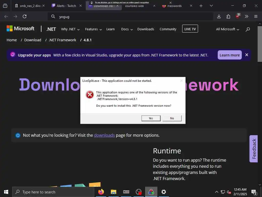Viewport: 262px width, 197px height.
Task: Click the page vertical scrollbar thumb
Action: [260, 44]
